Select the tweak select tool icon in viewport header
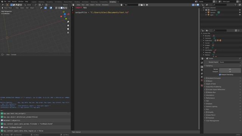The image size is (242, 136). (x=7, y=5)
